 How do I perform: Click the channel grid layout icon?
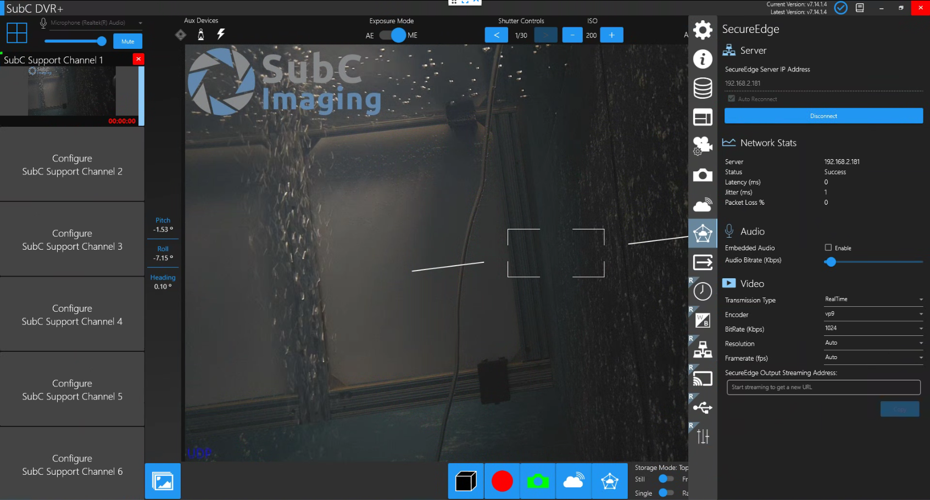coord(16,33)
